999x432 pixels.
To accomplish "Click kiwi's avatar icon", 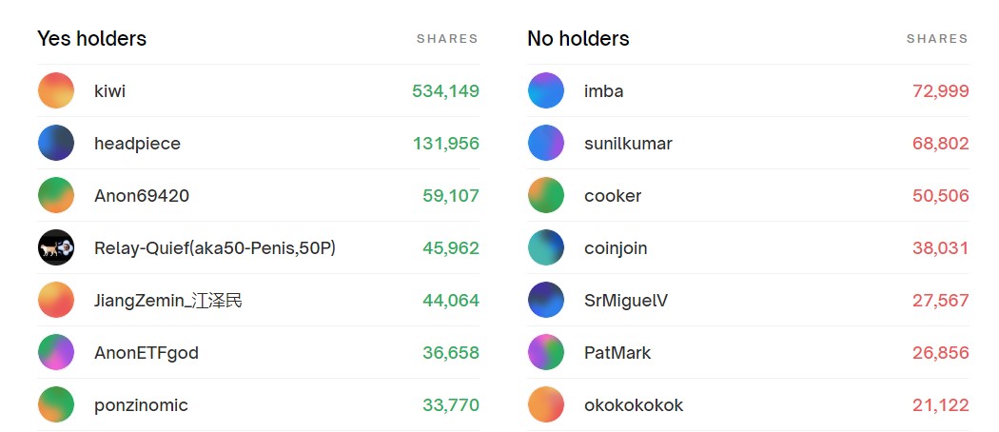I will (56, 91).
